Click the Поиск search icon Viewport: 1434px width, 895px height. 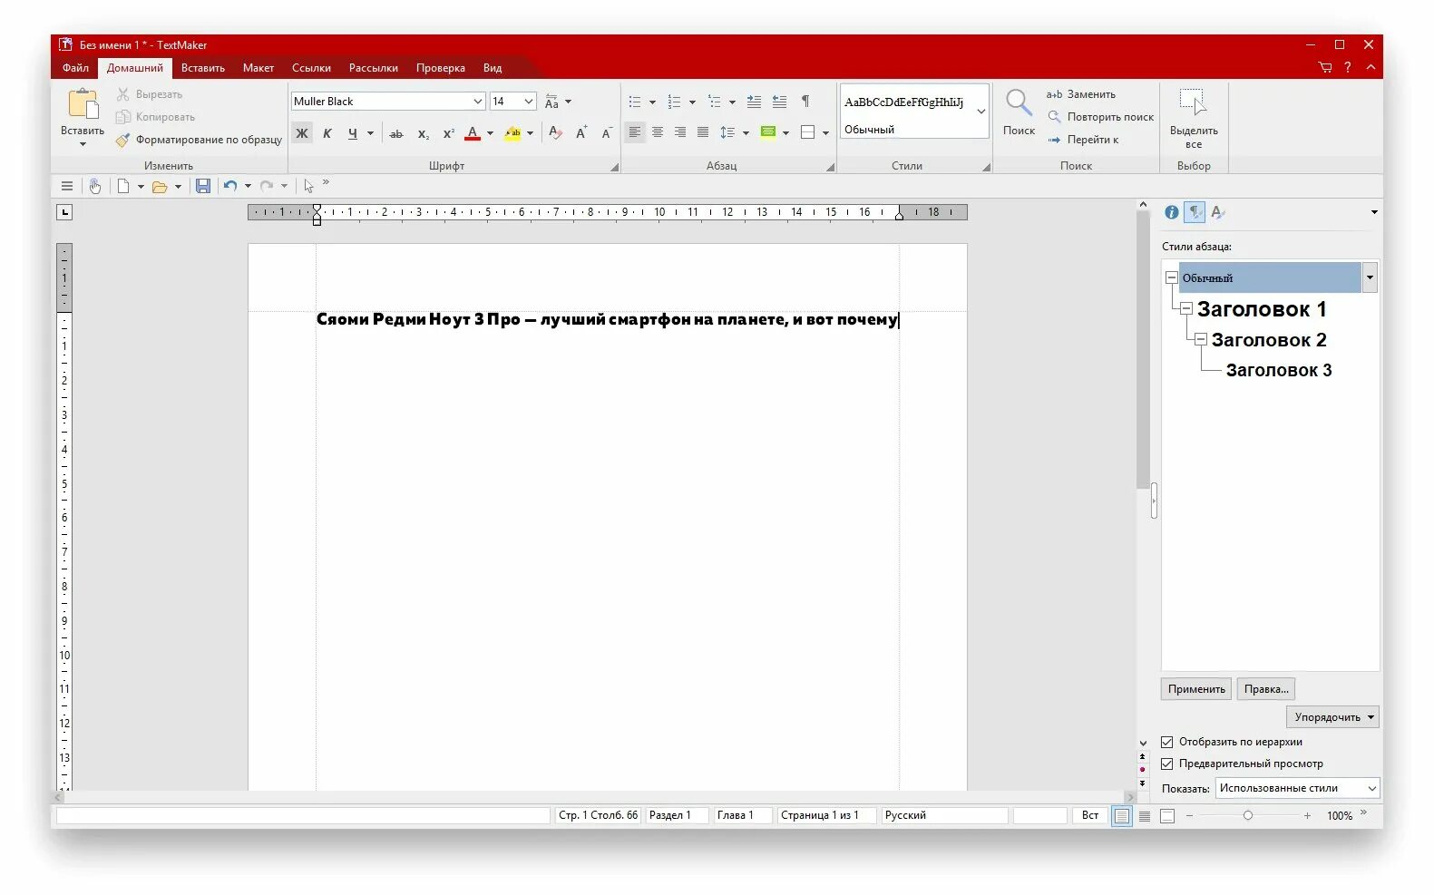[x=1019, y=103]
